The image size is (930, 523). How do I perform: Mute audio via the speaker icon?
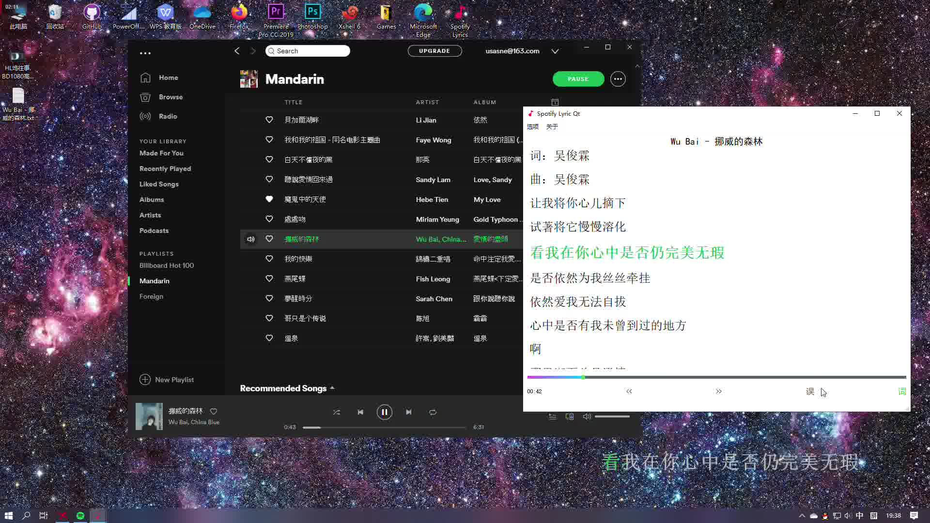(x=587, y=416)
